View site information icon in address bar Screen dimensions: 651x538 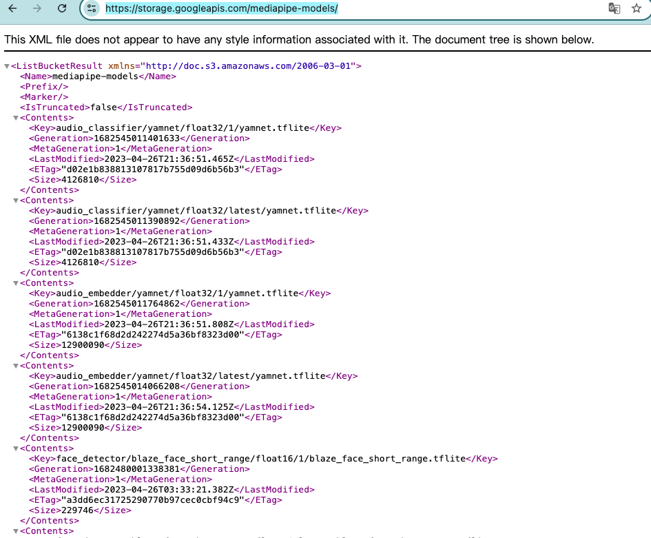pos(92,8)
